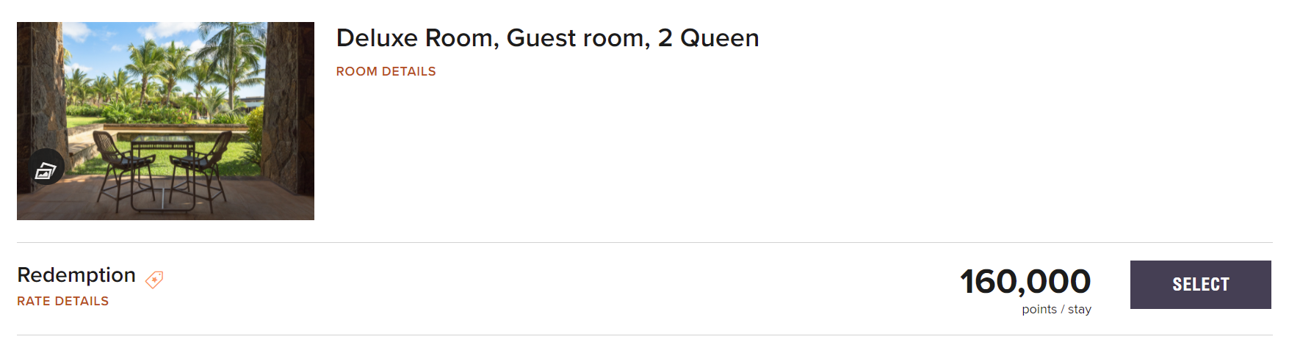1289x342 pixels.
Task: Click the 160,000 points price
Action: pos(1025,282)
